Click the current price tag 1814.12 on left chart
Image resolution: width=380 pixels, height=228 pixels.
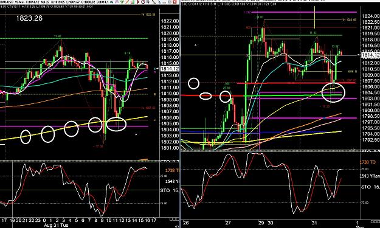pyautogui.click(x=170, y=69)
